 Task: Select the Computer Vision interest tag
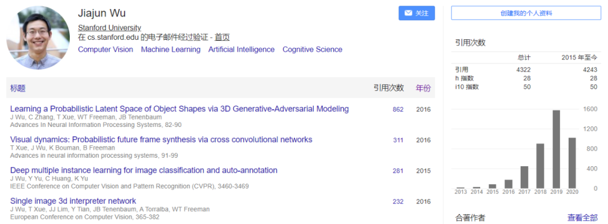[x=105, y=49]
